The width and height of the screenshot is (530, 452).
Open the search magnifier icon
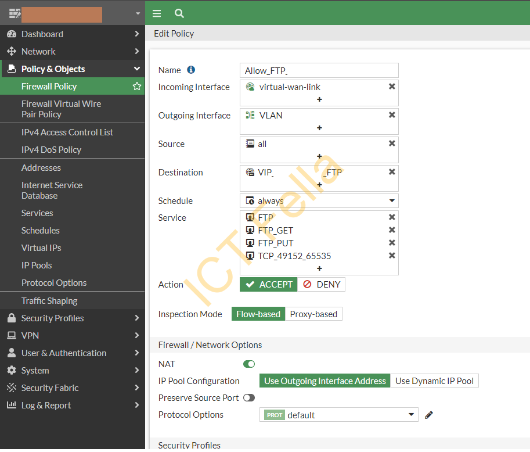coord(179,13)
